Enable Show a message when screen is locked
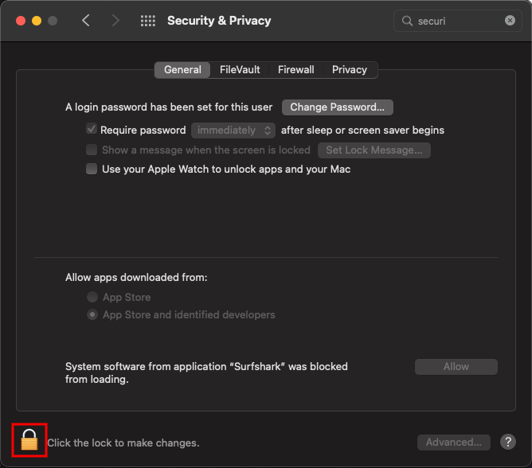 click(x=92, y=150)
